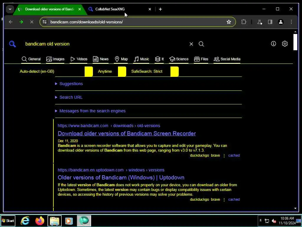This screenshot has height=227, width=302.
Task: Open the browser extensions puzzle icon
Action: [244, 22]
